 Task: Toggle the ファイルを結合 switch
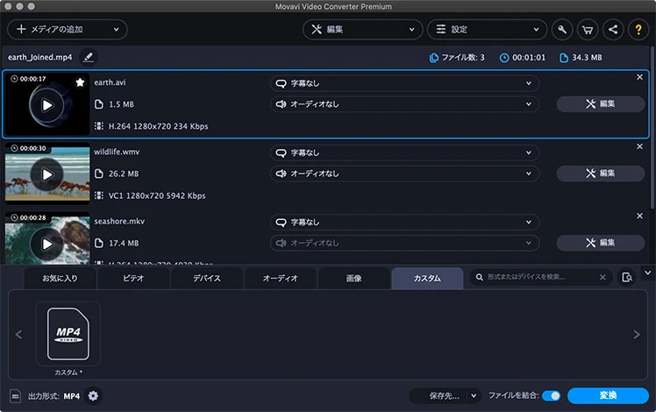click(x=552, y=395)
